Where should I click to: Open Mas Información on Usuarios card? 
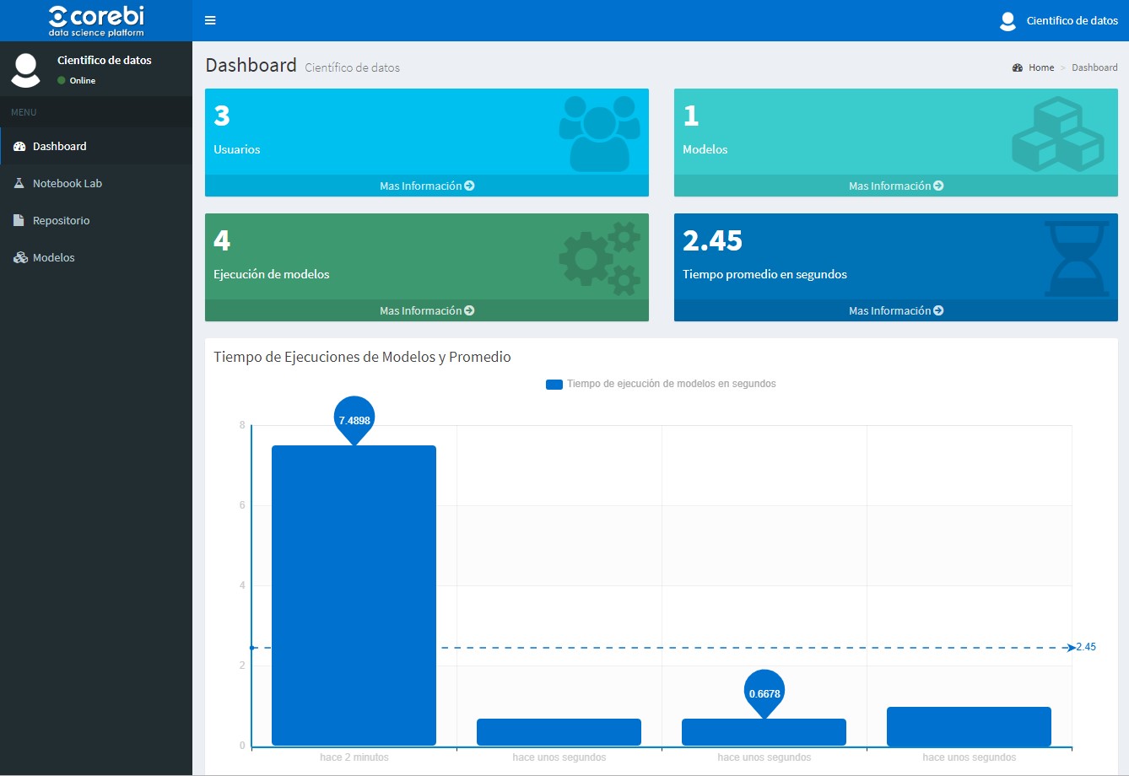click(427, 186)
